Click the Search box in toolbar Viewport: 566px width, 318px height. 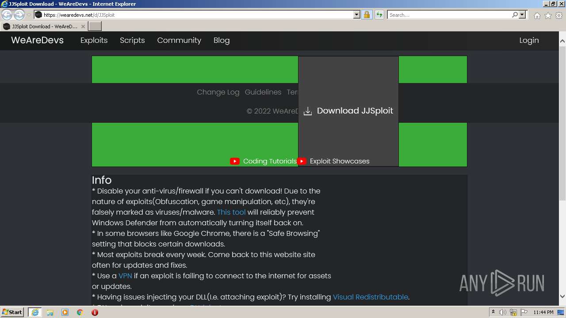click(449, 15)
